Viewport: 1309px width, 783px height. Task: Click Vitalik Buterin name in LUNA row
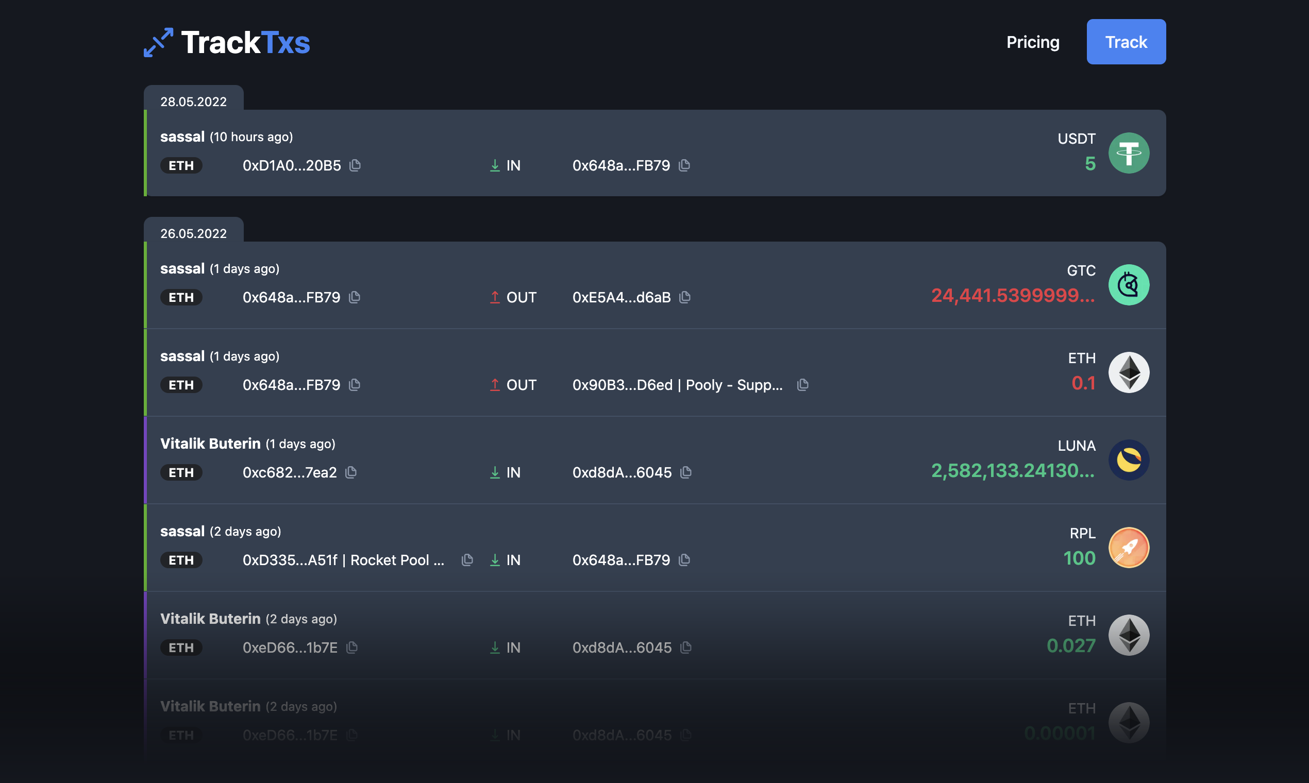210,444
